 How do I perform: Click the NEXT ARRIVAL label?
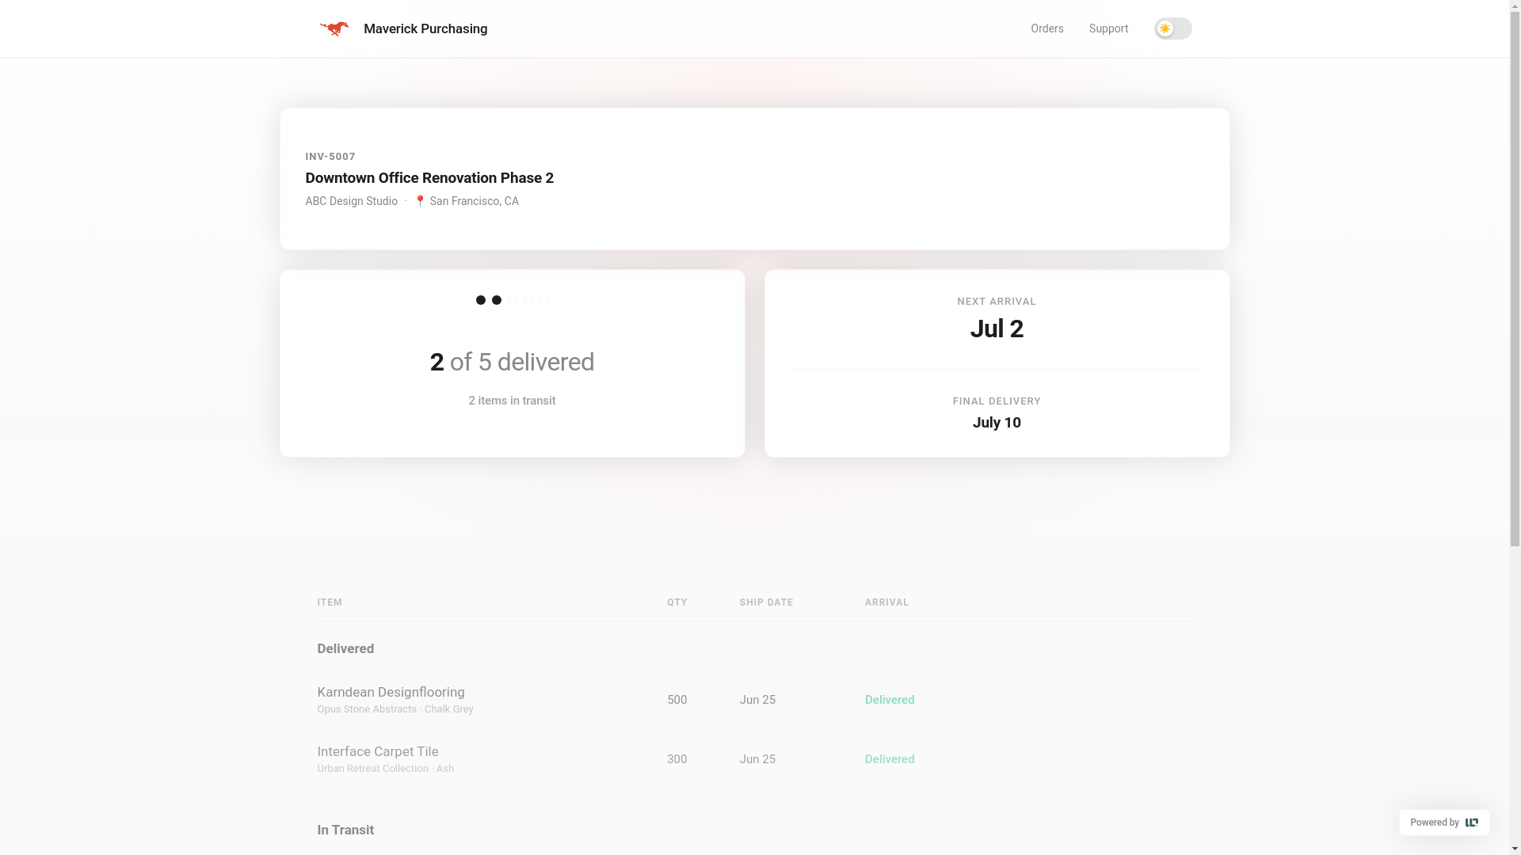[997, 302]
